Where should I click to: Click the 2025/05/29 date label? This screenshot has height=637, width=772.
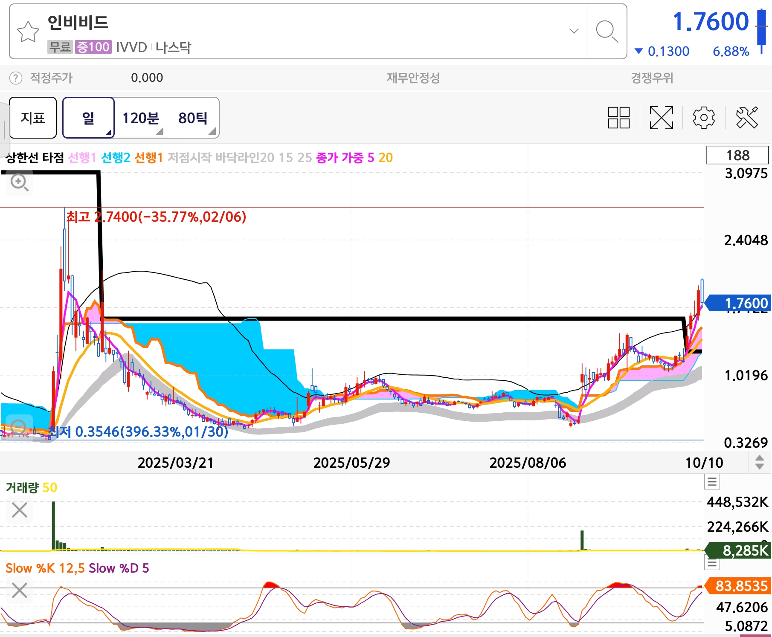coord(351,463)
